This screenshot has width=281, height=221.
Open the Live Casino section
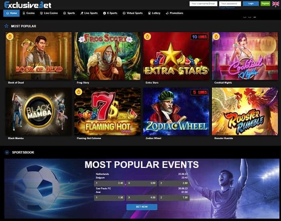coord(49,13)
